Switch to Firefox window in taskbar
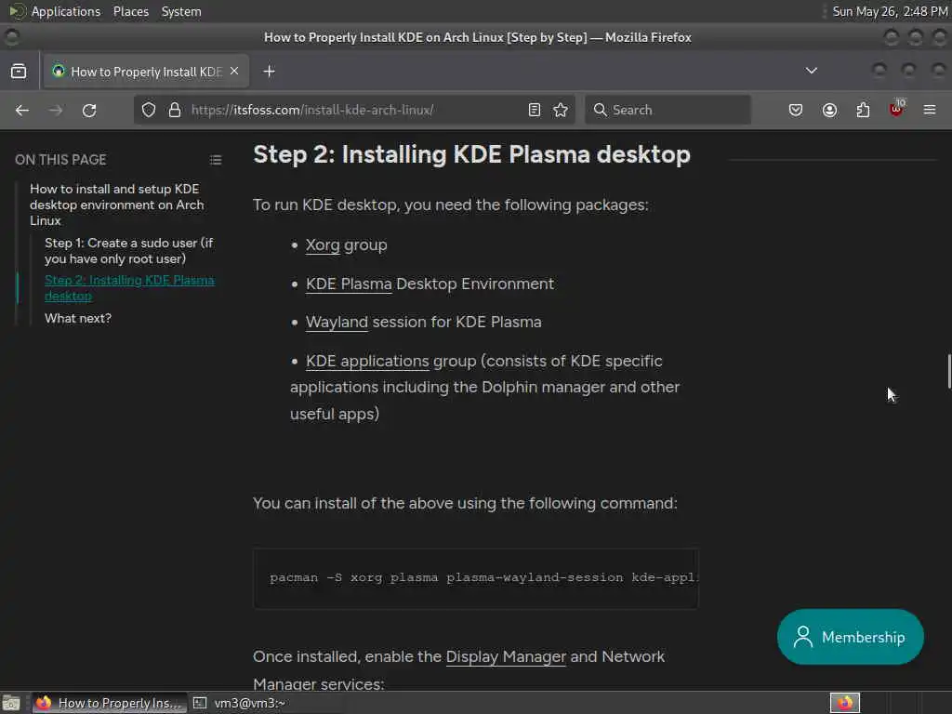The image size is (952, 714). pos(110,703)
